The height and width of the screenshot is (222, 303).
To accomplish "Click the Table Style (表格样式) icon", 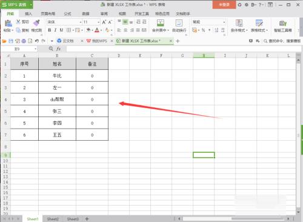I will point(259,23).
